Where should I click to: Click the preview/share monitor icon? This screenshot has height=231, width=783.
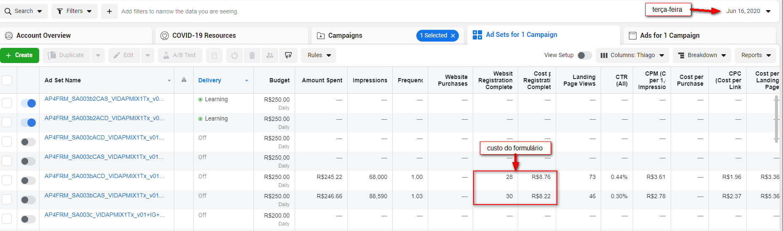288,55
